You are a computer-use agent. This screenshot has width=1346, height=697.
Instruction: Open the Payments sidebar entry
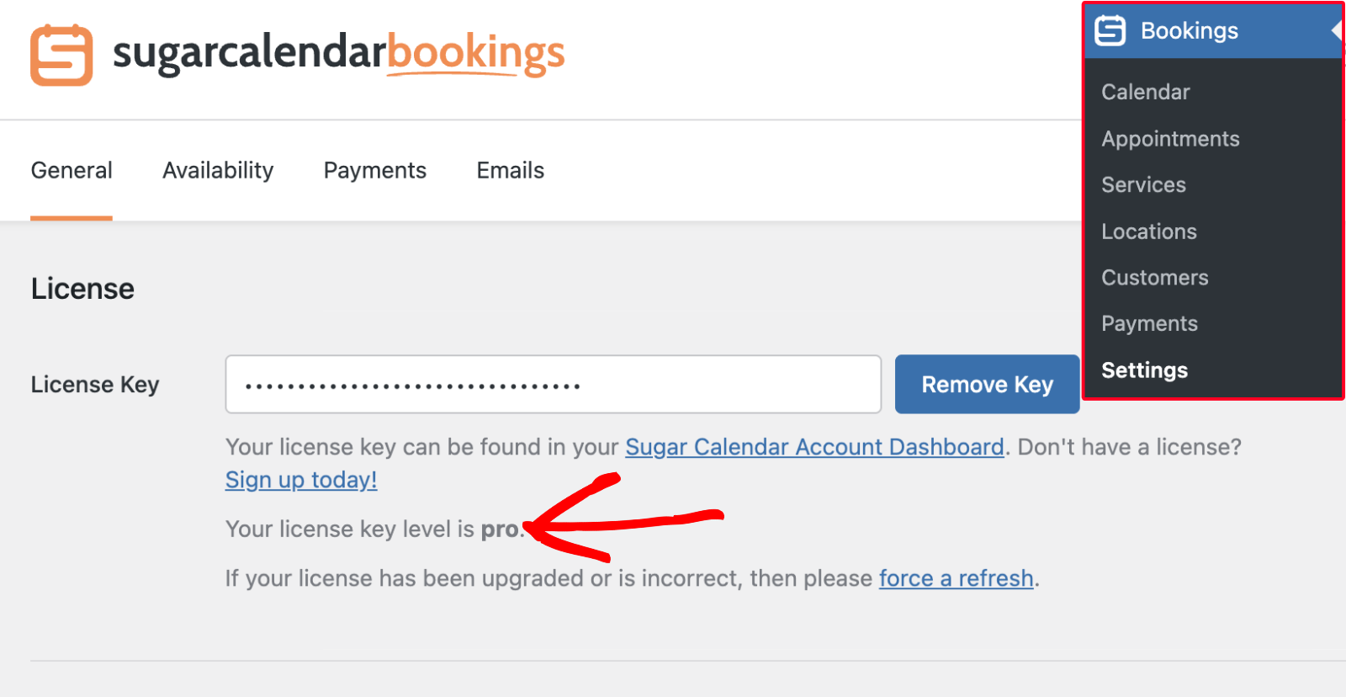pos(1149,323)
